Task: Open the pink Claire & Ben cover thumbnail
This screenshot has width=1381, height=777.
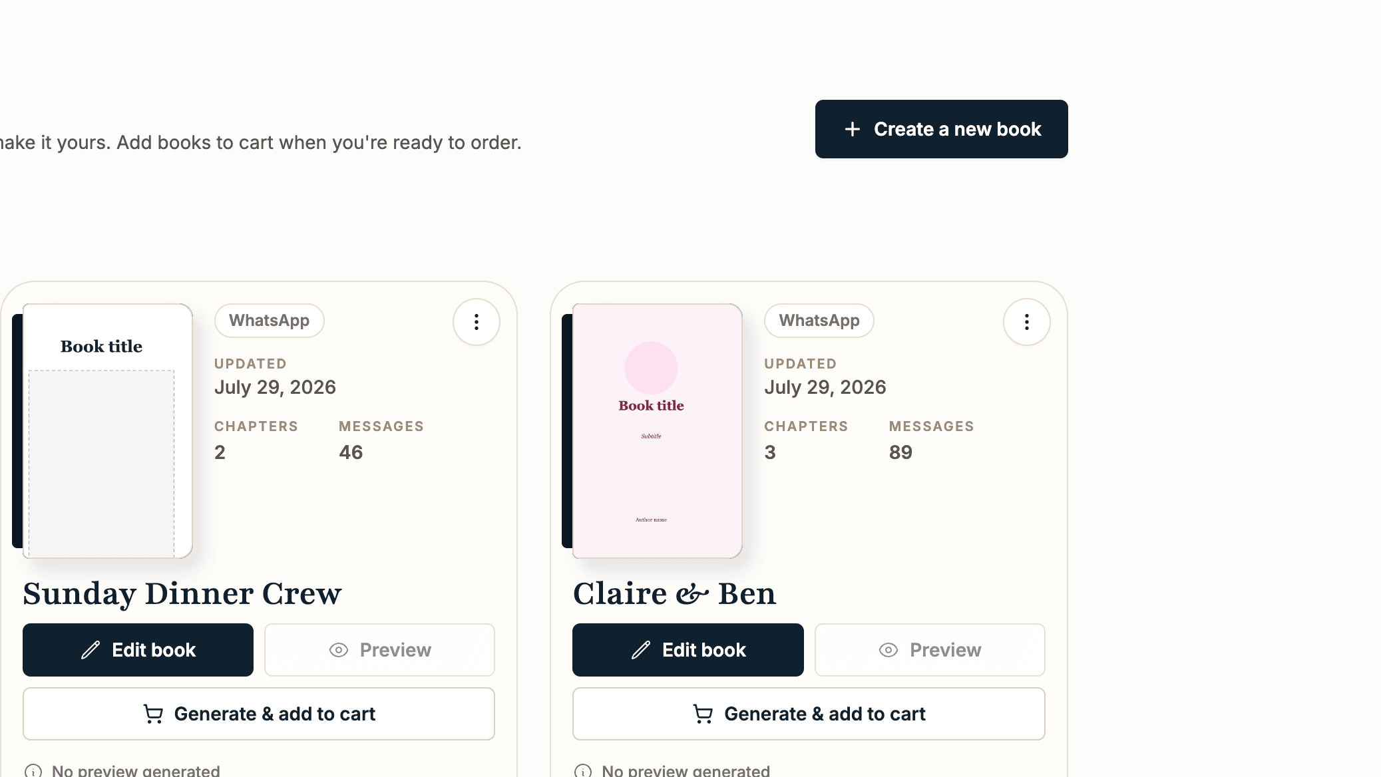Action: point(657,430)
